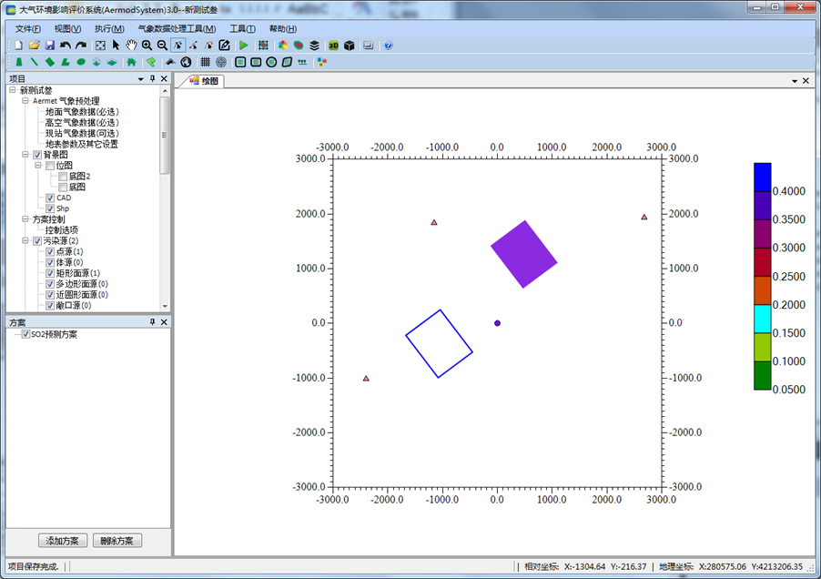Open the 3D view icon
This screenshot has width=821, height=579.
(333, 45)
